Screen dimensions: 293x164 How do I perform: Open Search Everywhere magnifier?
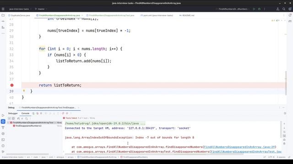(x=284, y=9)
